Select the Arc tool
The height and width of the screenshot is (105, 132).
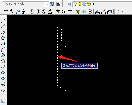click(3, 49)
